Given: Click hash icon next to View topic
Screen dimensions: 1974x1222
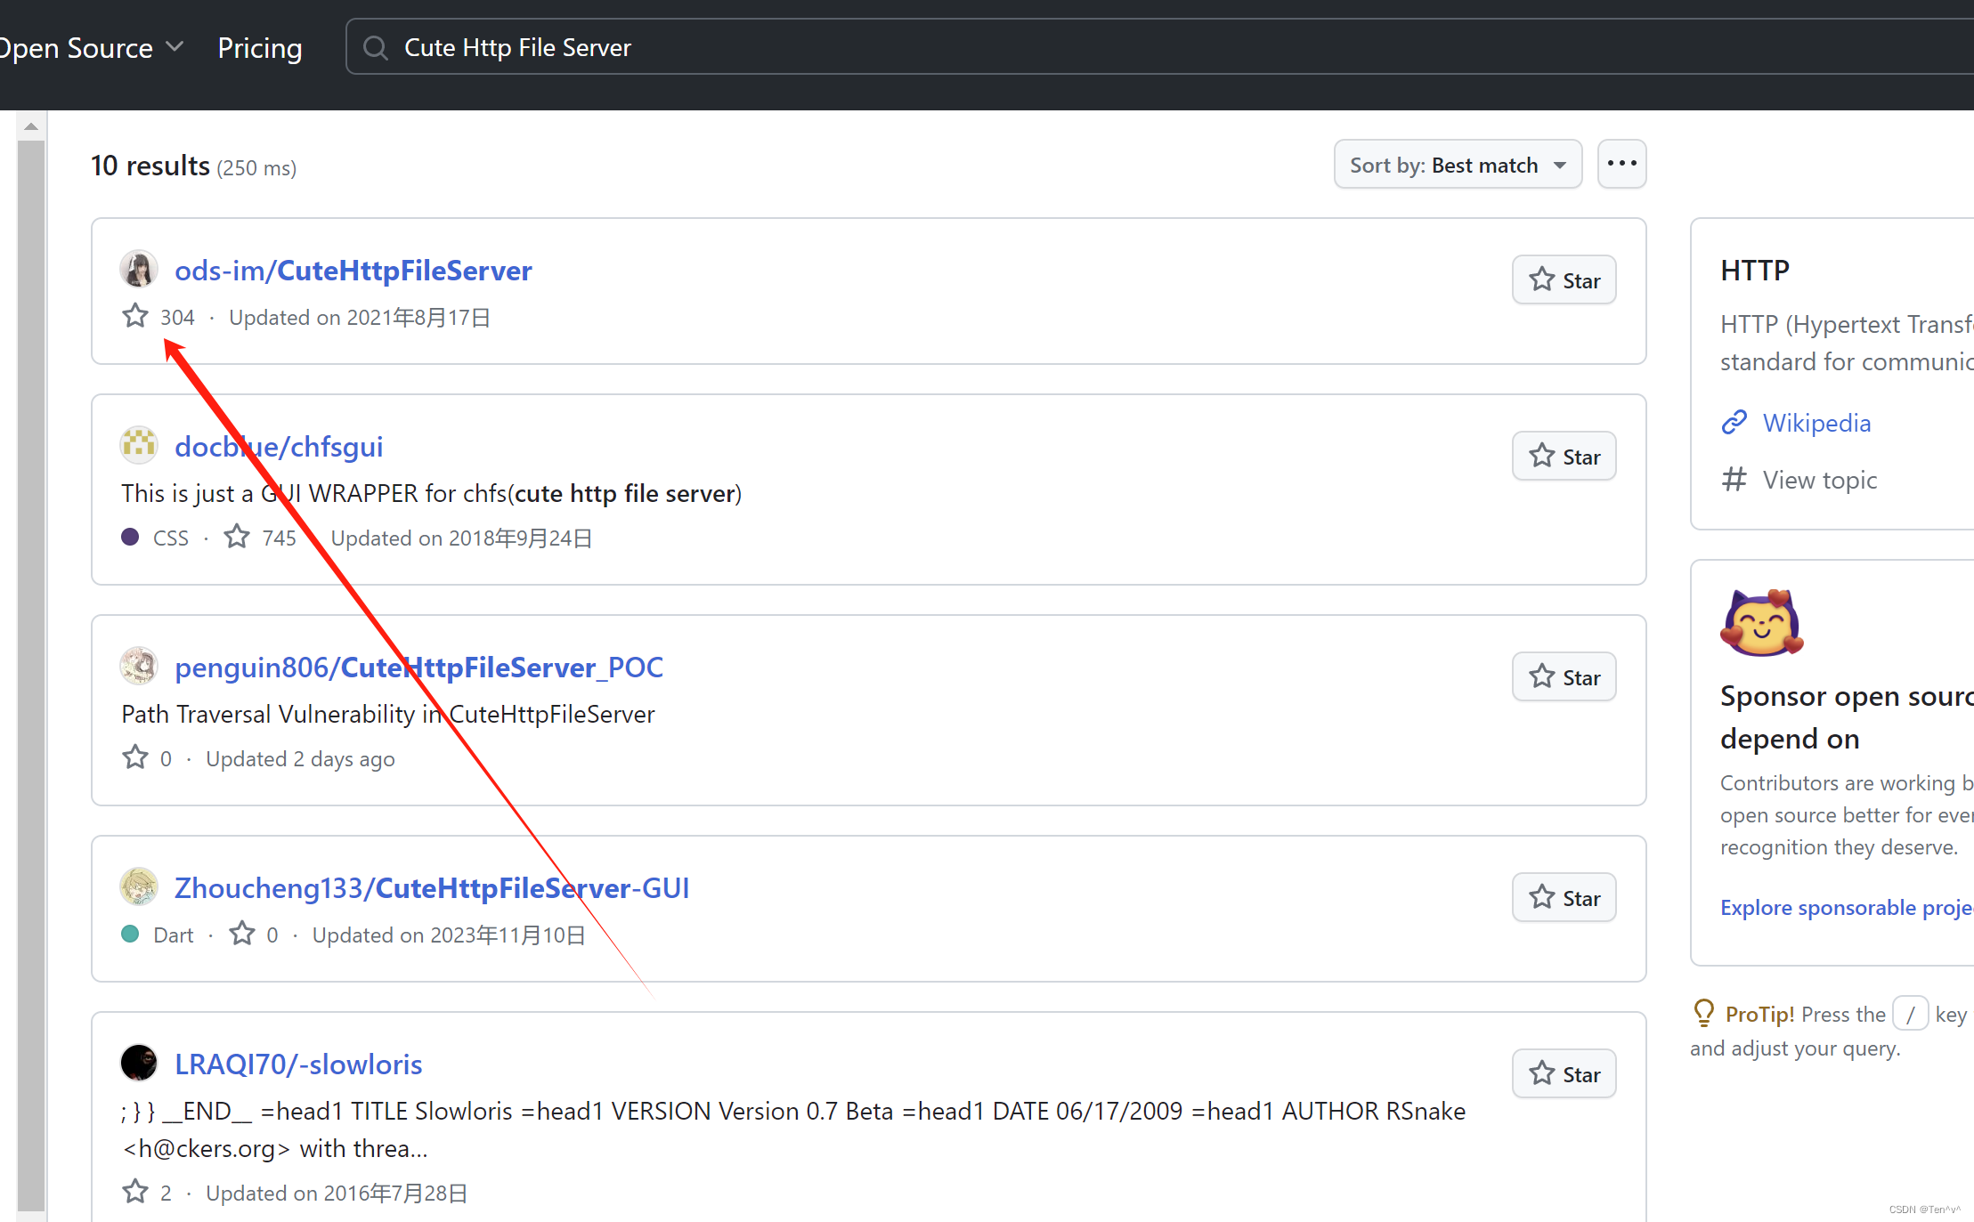Looking at the screenshot, I should pyautogui.click(x=1734, y=479).
